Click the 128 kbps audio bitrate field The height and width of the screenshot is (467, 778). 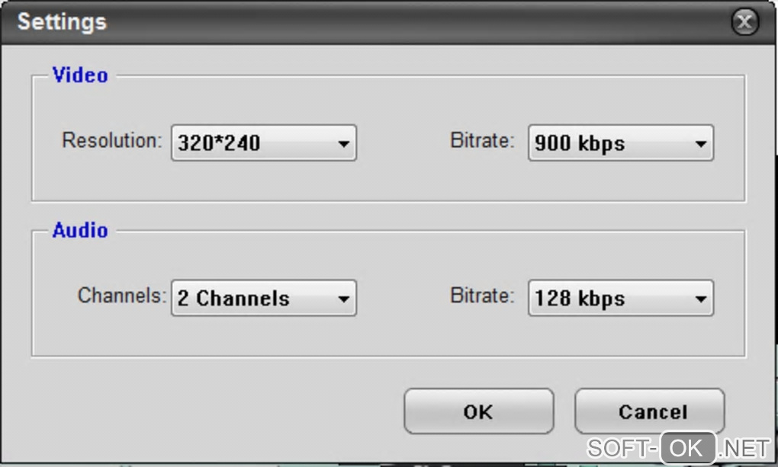(621, 299)
